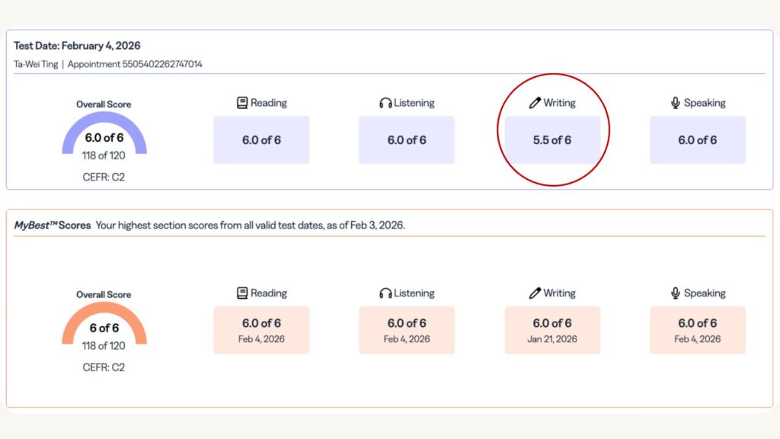Select the Speaking 6.0 of 6 purple score box
780x439 pixels.
point(698,139)
